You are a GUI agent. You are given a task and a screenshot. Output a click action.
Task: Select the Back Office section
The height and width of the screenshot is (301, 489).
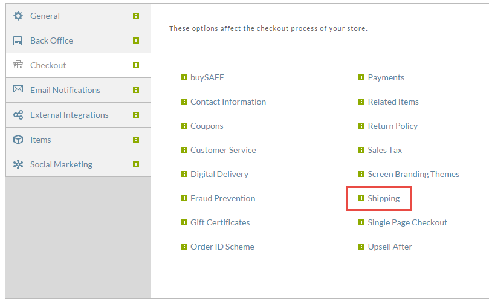click(79, 40)
